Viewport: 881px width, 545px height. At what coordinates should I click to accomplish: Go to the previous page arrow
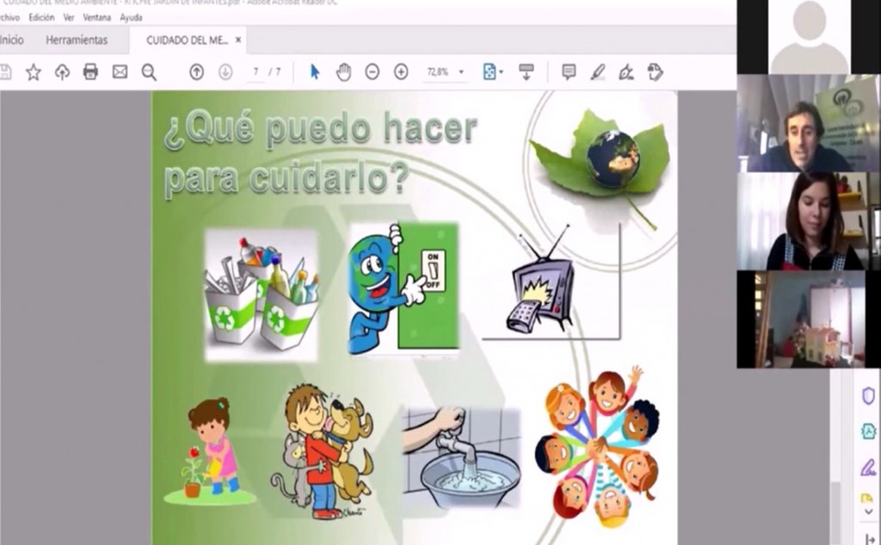coord(196,72)
